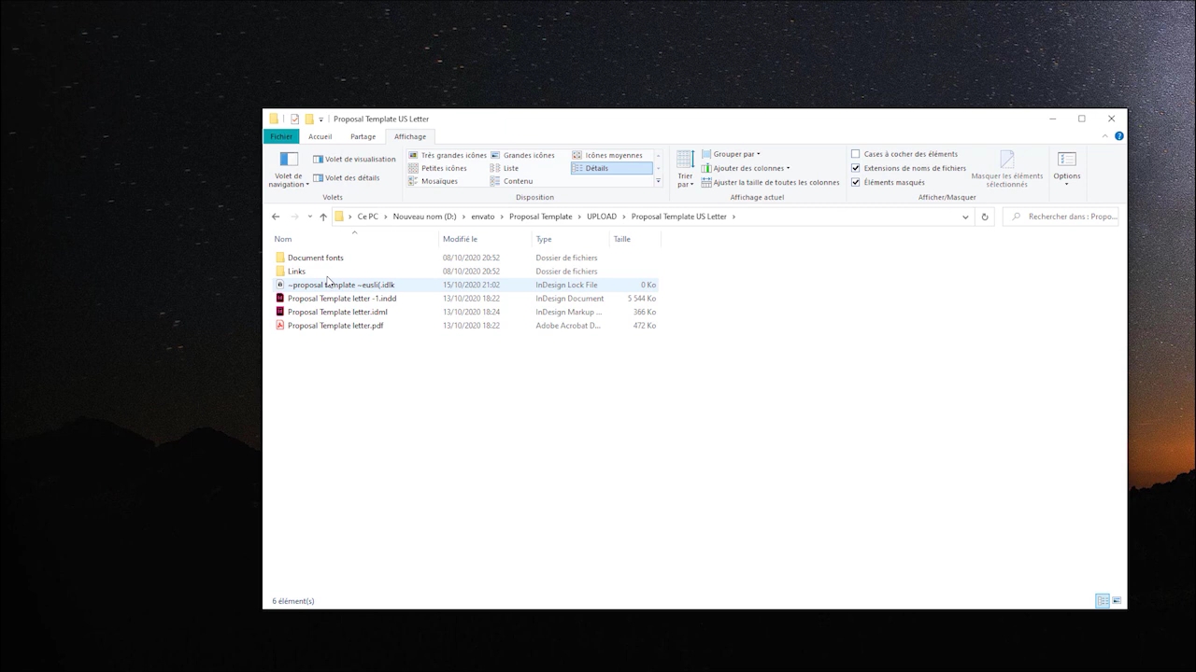Click the 15/10/2020 21:02 date cell

click(471, 285)
